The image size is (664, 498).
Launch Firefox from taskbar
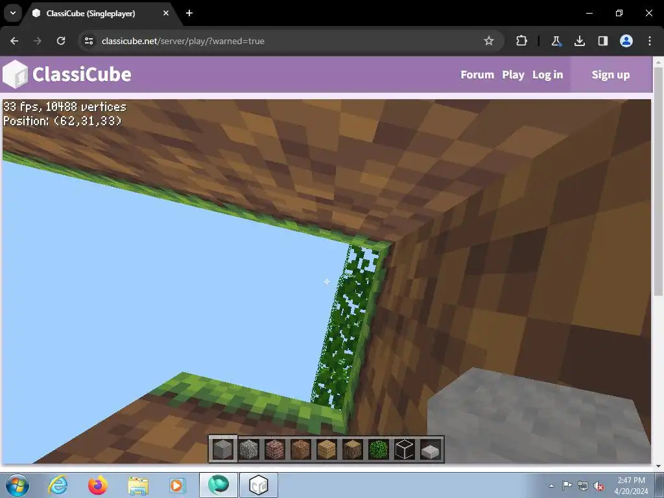[97, 485]
